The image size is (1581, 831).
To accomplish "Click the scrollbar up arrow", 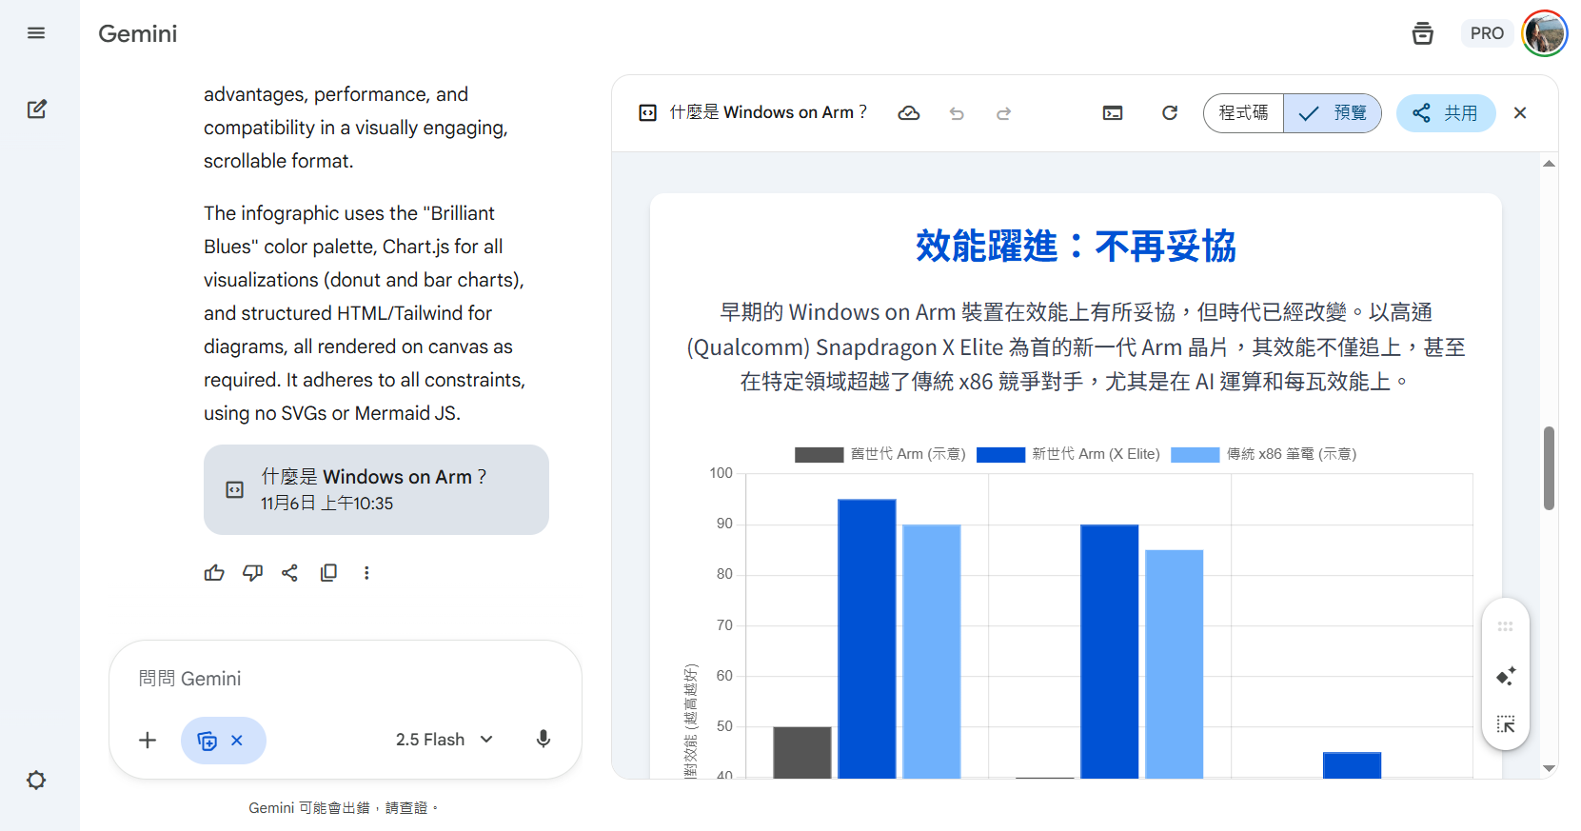I will (x=1550, y=164).
